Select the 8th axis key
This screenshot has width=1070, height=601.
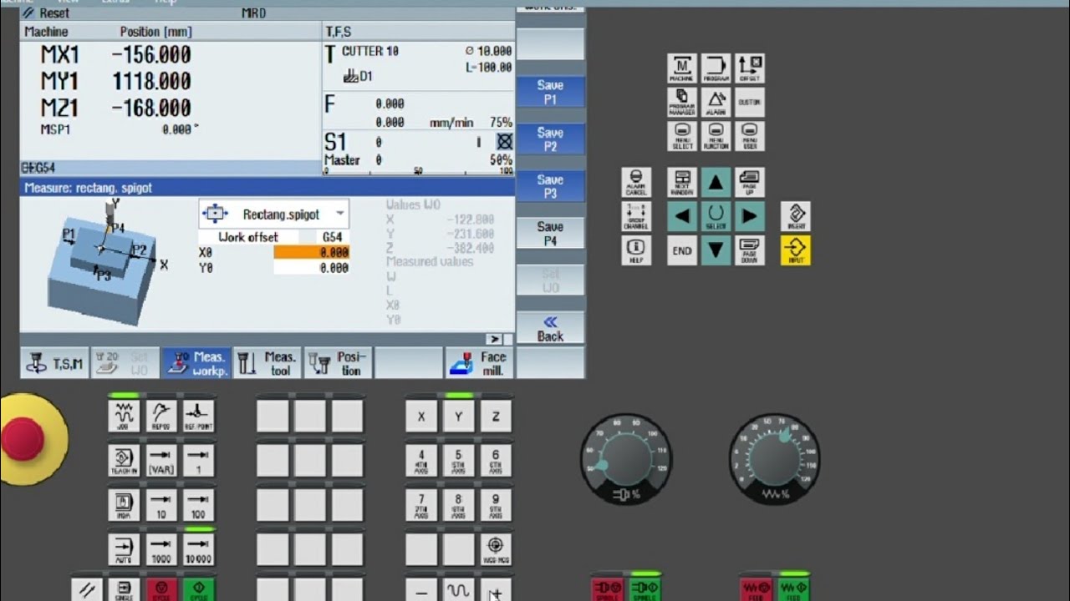point(459,505)
